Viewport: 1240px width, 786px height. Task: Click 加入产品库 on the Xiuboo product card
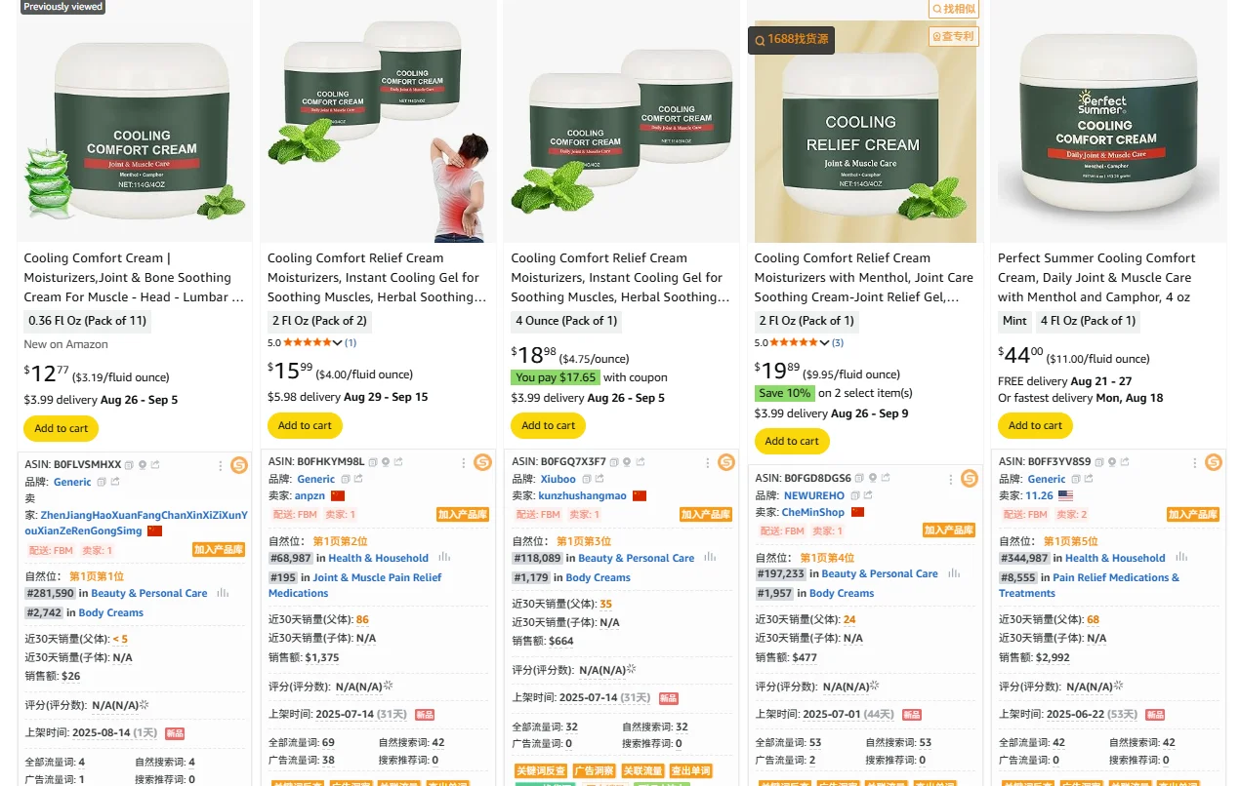[x=706, y=514]
